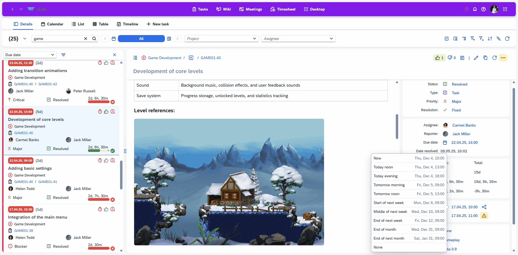Viewport: 518px width, 255px height.
Task: Click the pencil edit task icon
Action: (x=476, y=58)
